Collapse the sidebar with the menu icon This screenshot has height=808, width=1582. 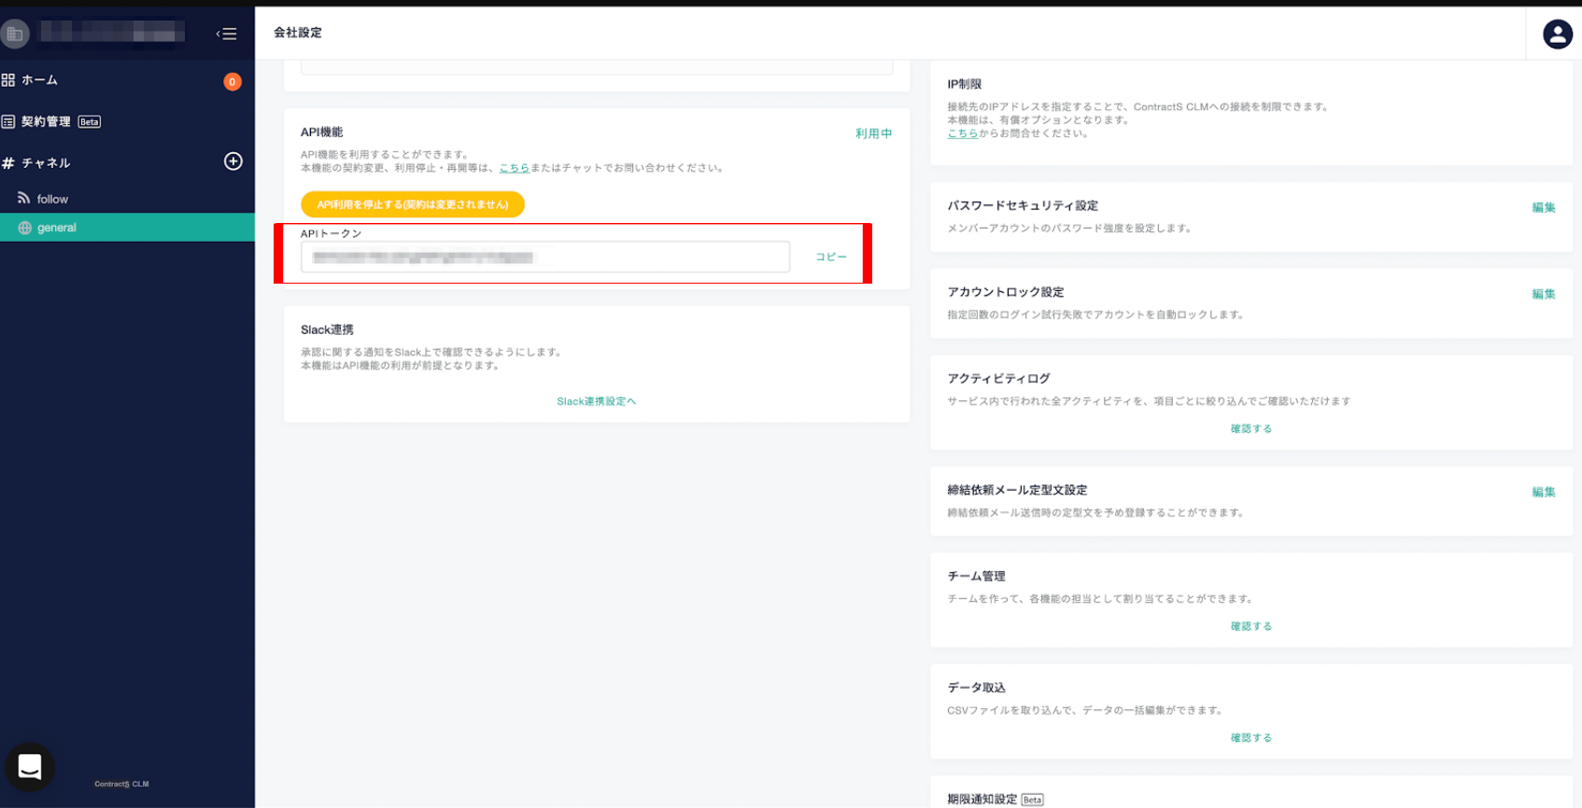coord(226,35)
